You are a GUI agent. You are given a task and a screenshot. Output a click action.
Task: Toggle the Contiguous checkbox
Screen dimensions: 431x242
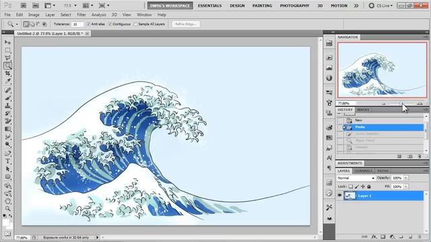110,24
